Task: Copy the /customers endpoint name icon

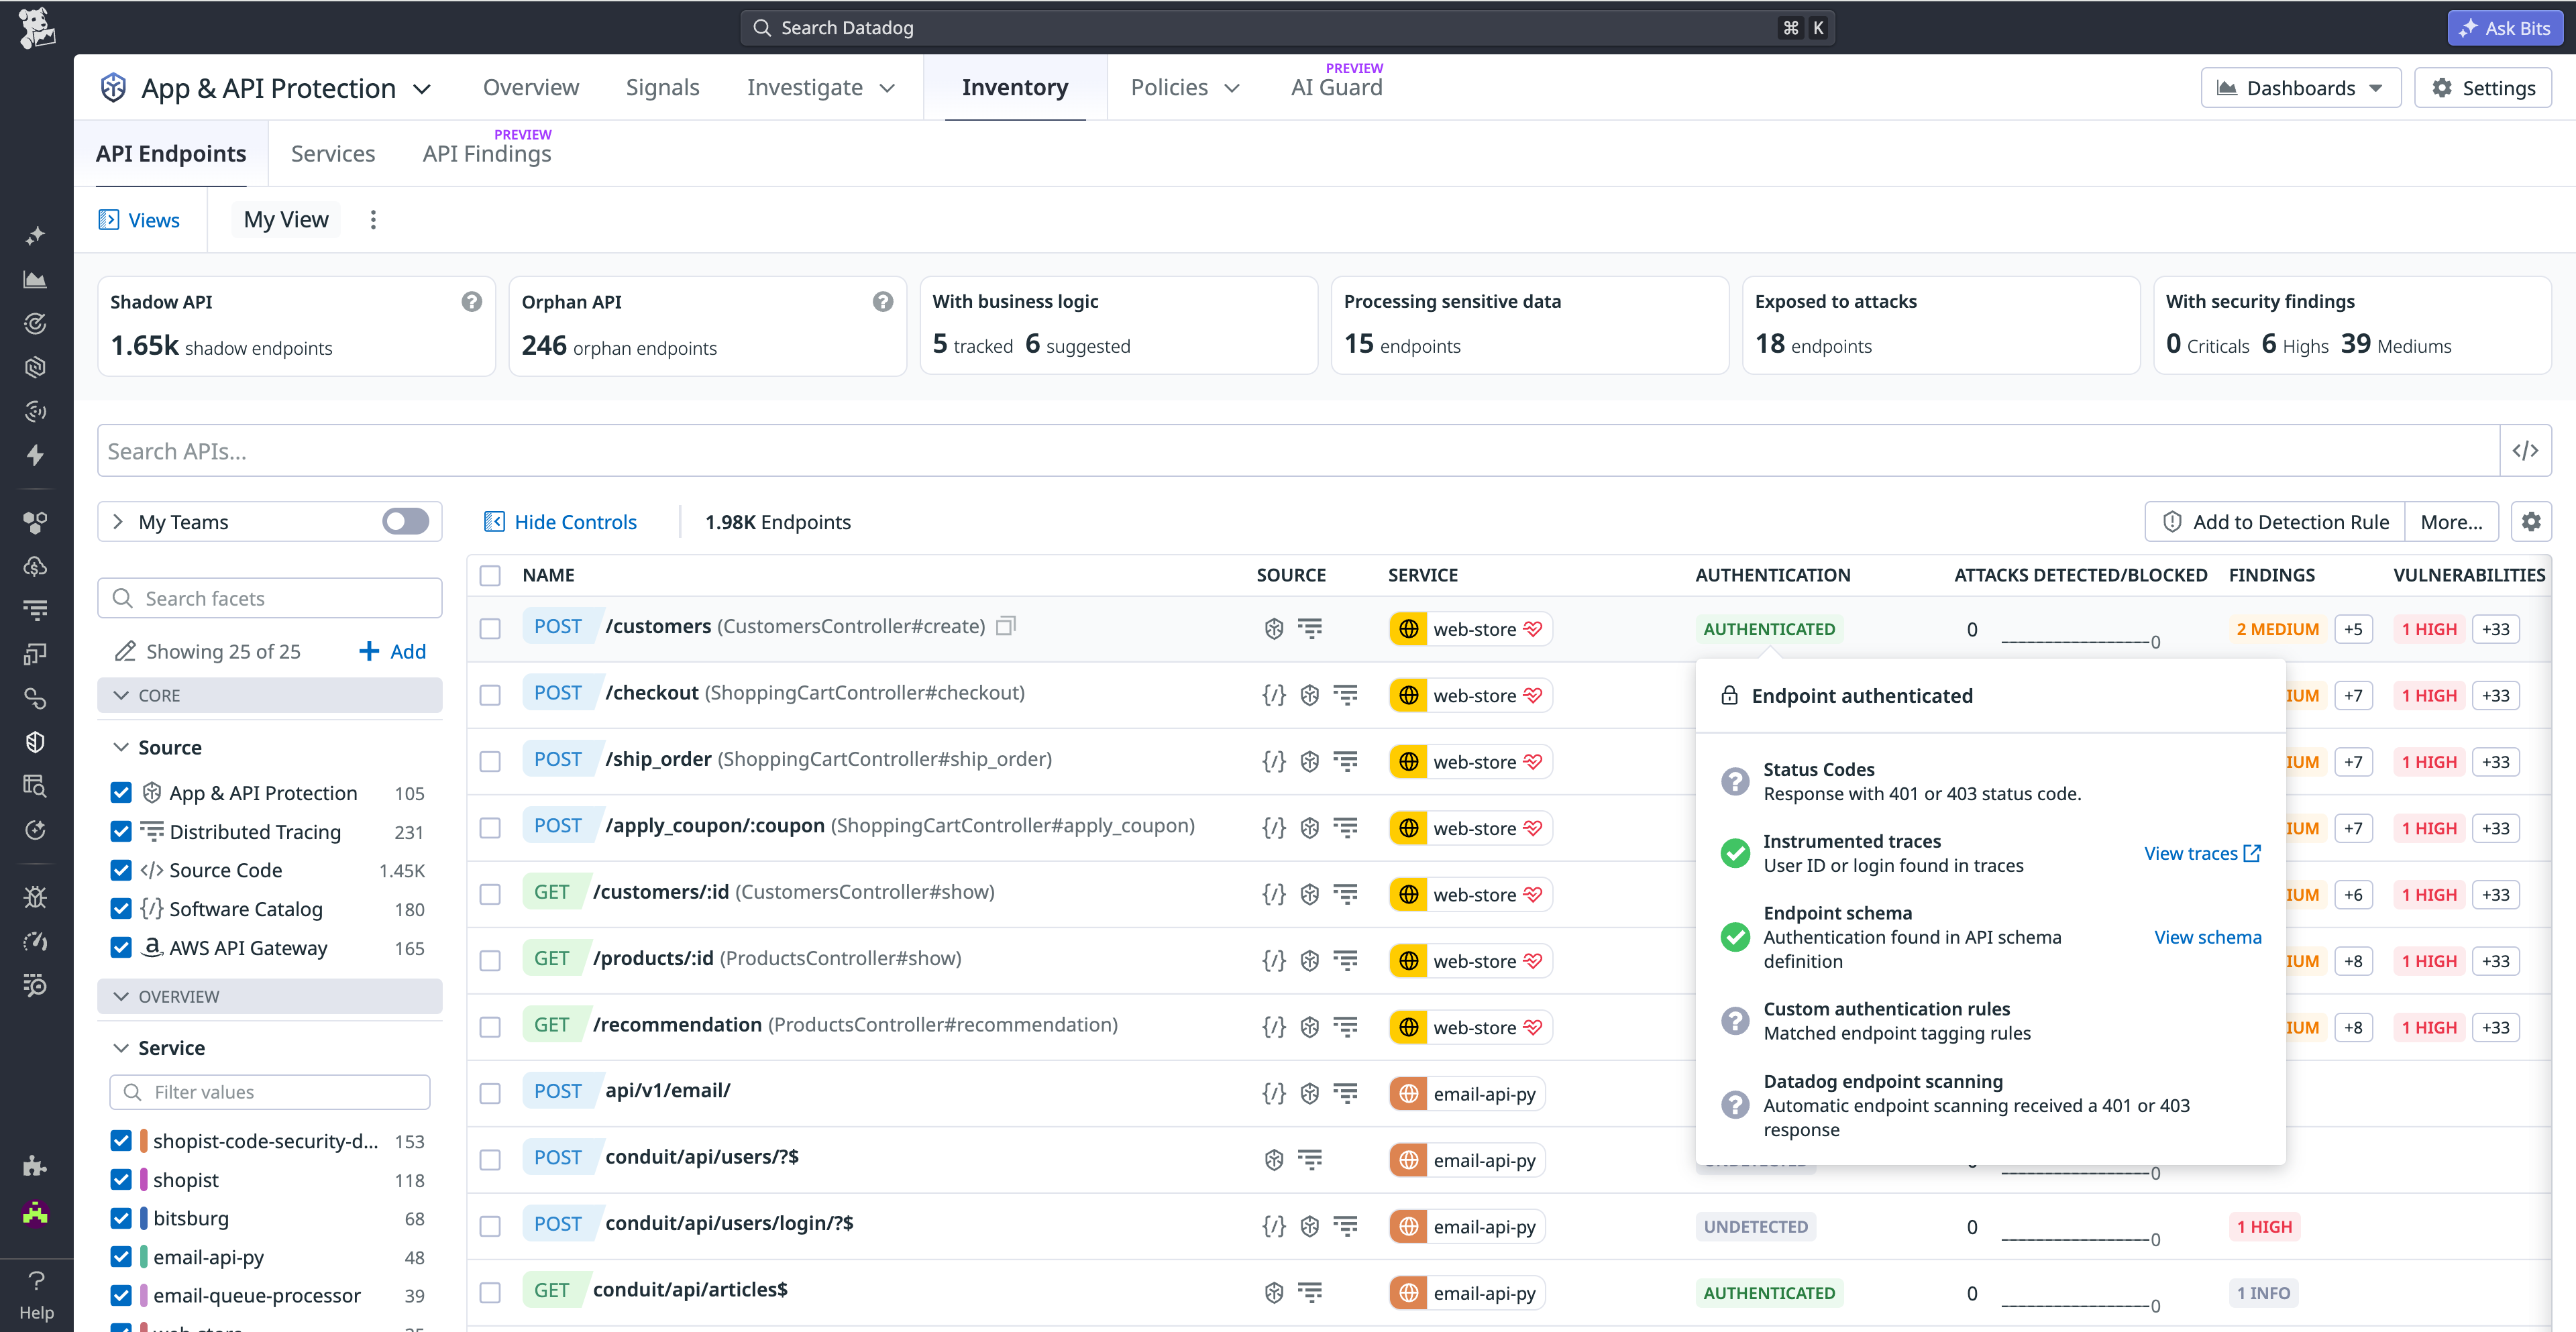Action: (x=1006, y=626)
